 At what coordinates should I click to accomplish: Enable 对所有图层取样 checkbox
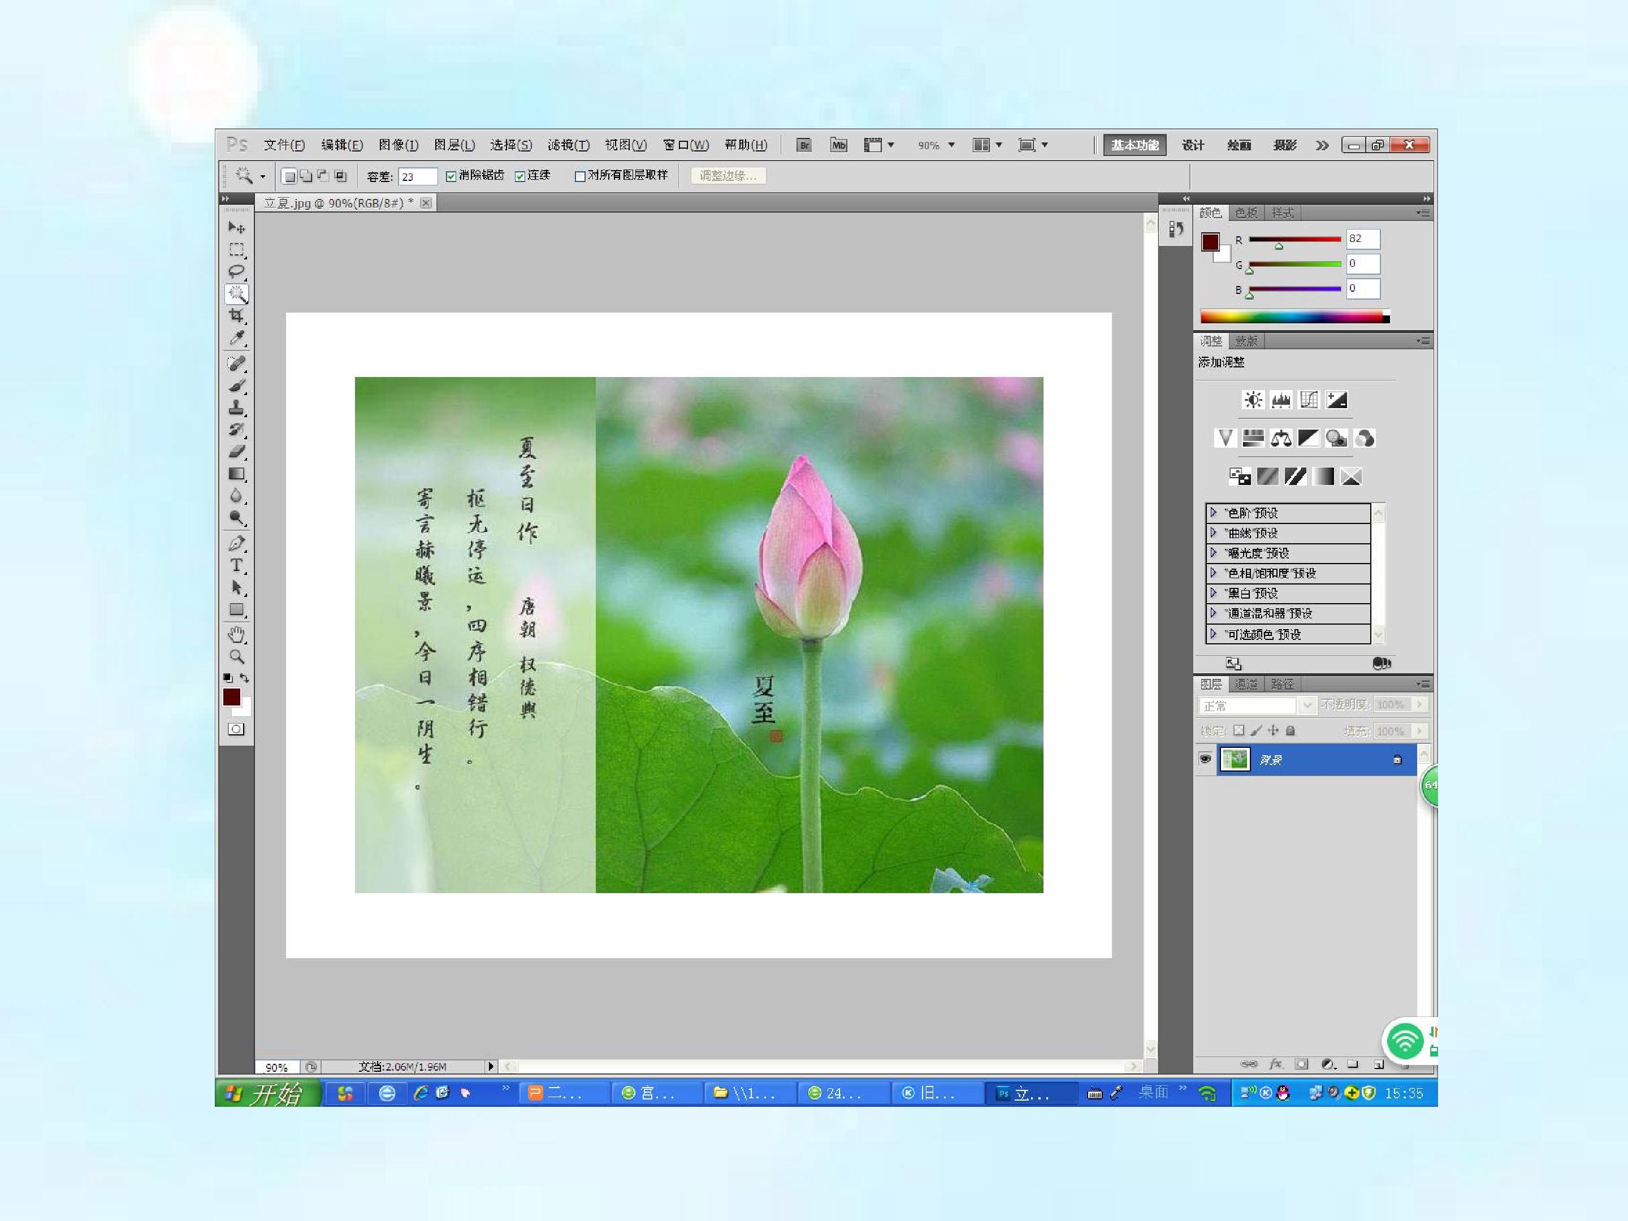coord(580,176)
